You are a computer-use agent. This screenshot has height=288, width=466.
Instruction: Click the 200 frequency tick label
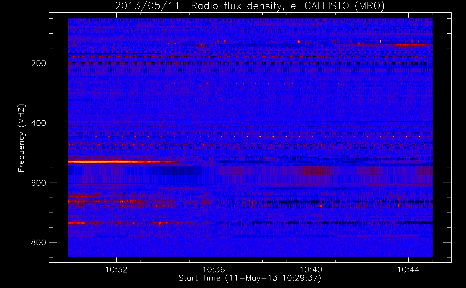pos(39,63)
